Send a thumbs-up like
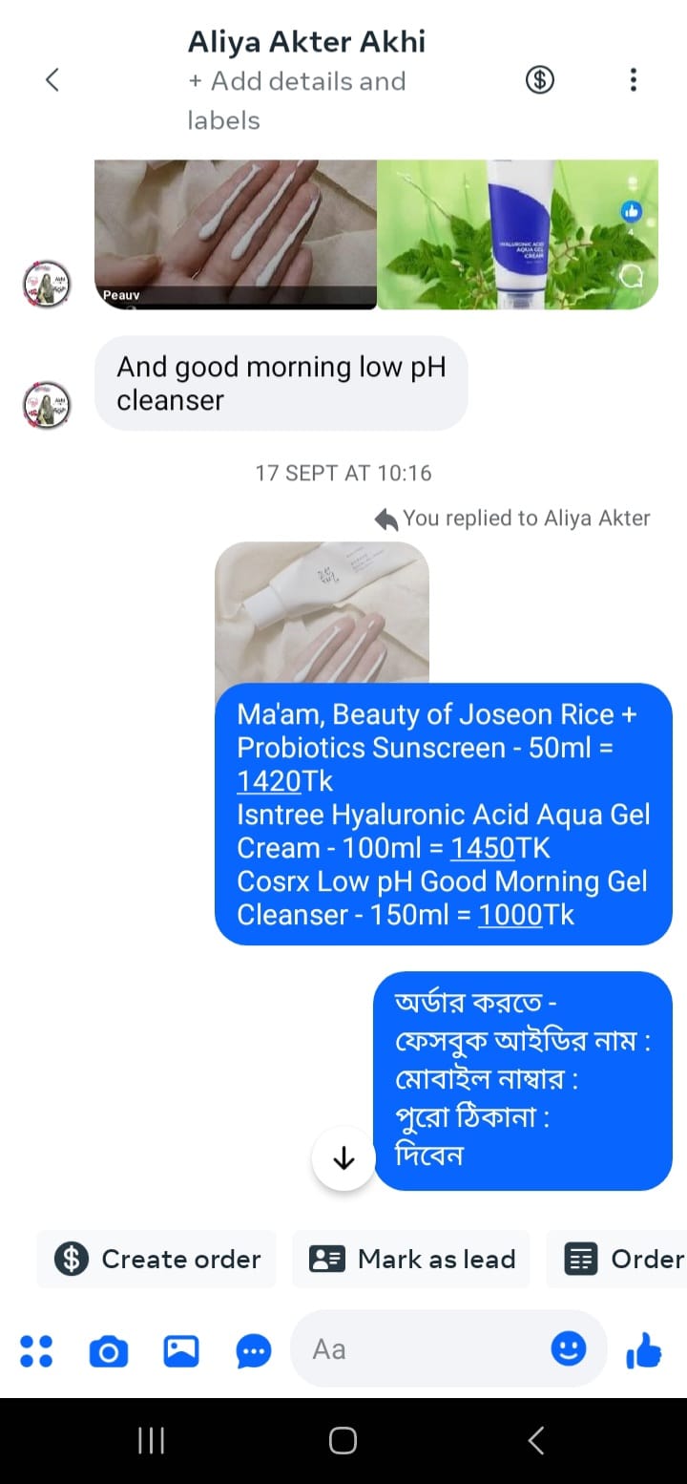Image resolution: width=687 pixels, height=1484 pixels. click(643, 1350)
